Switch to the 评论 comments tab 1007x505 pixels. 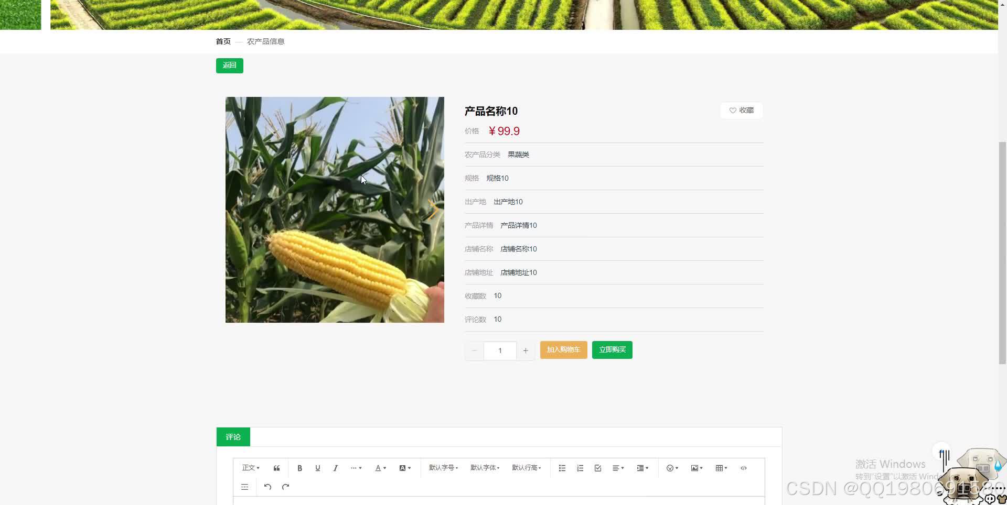click(233, 436)
